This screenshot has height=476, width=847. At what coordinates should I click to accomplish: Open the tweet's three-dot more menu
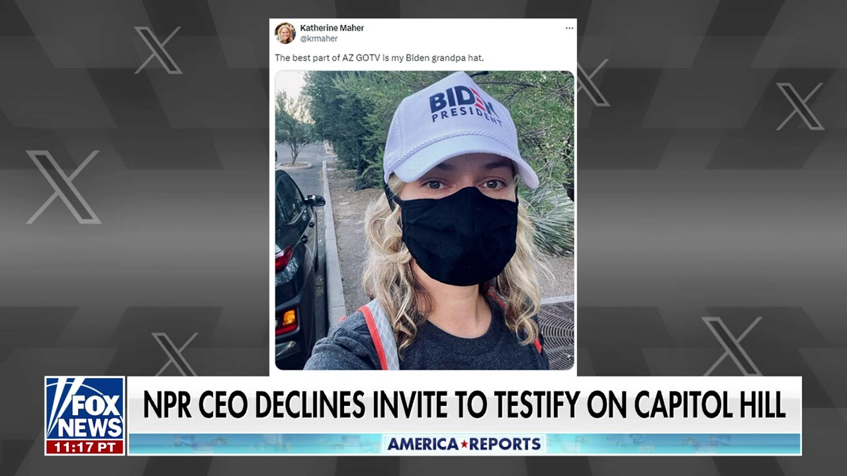point(569,28)
